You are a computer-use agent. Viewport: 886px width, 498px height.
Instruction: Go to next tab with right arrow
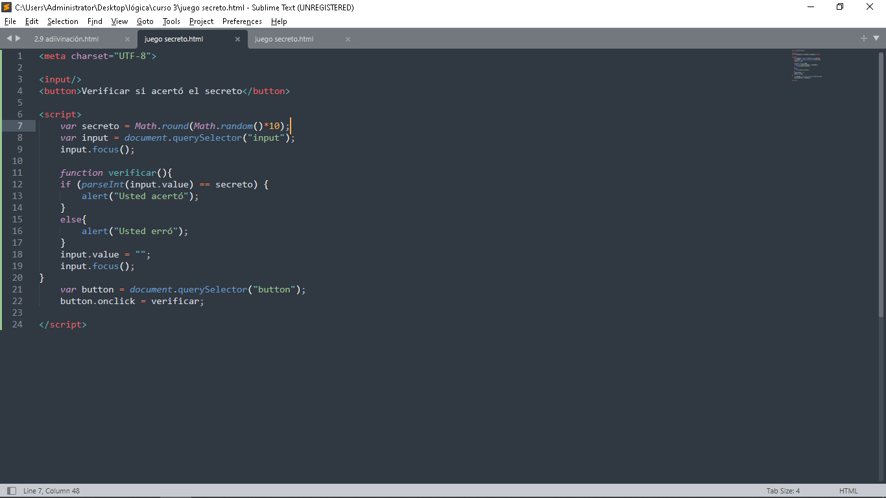coord(18,38)
